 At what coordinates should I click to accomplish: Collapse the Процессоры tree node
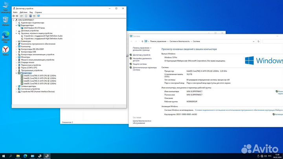(x=17, y=73)
